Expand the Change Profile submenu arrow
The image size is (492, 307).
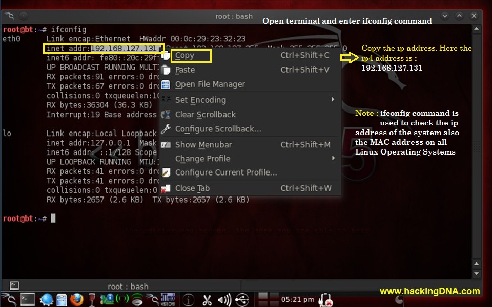click(333, 158)
